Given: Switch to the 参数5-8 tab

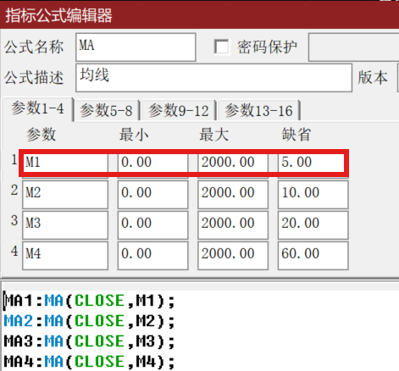Looking at the screenshot, I should click(106, 110).
